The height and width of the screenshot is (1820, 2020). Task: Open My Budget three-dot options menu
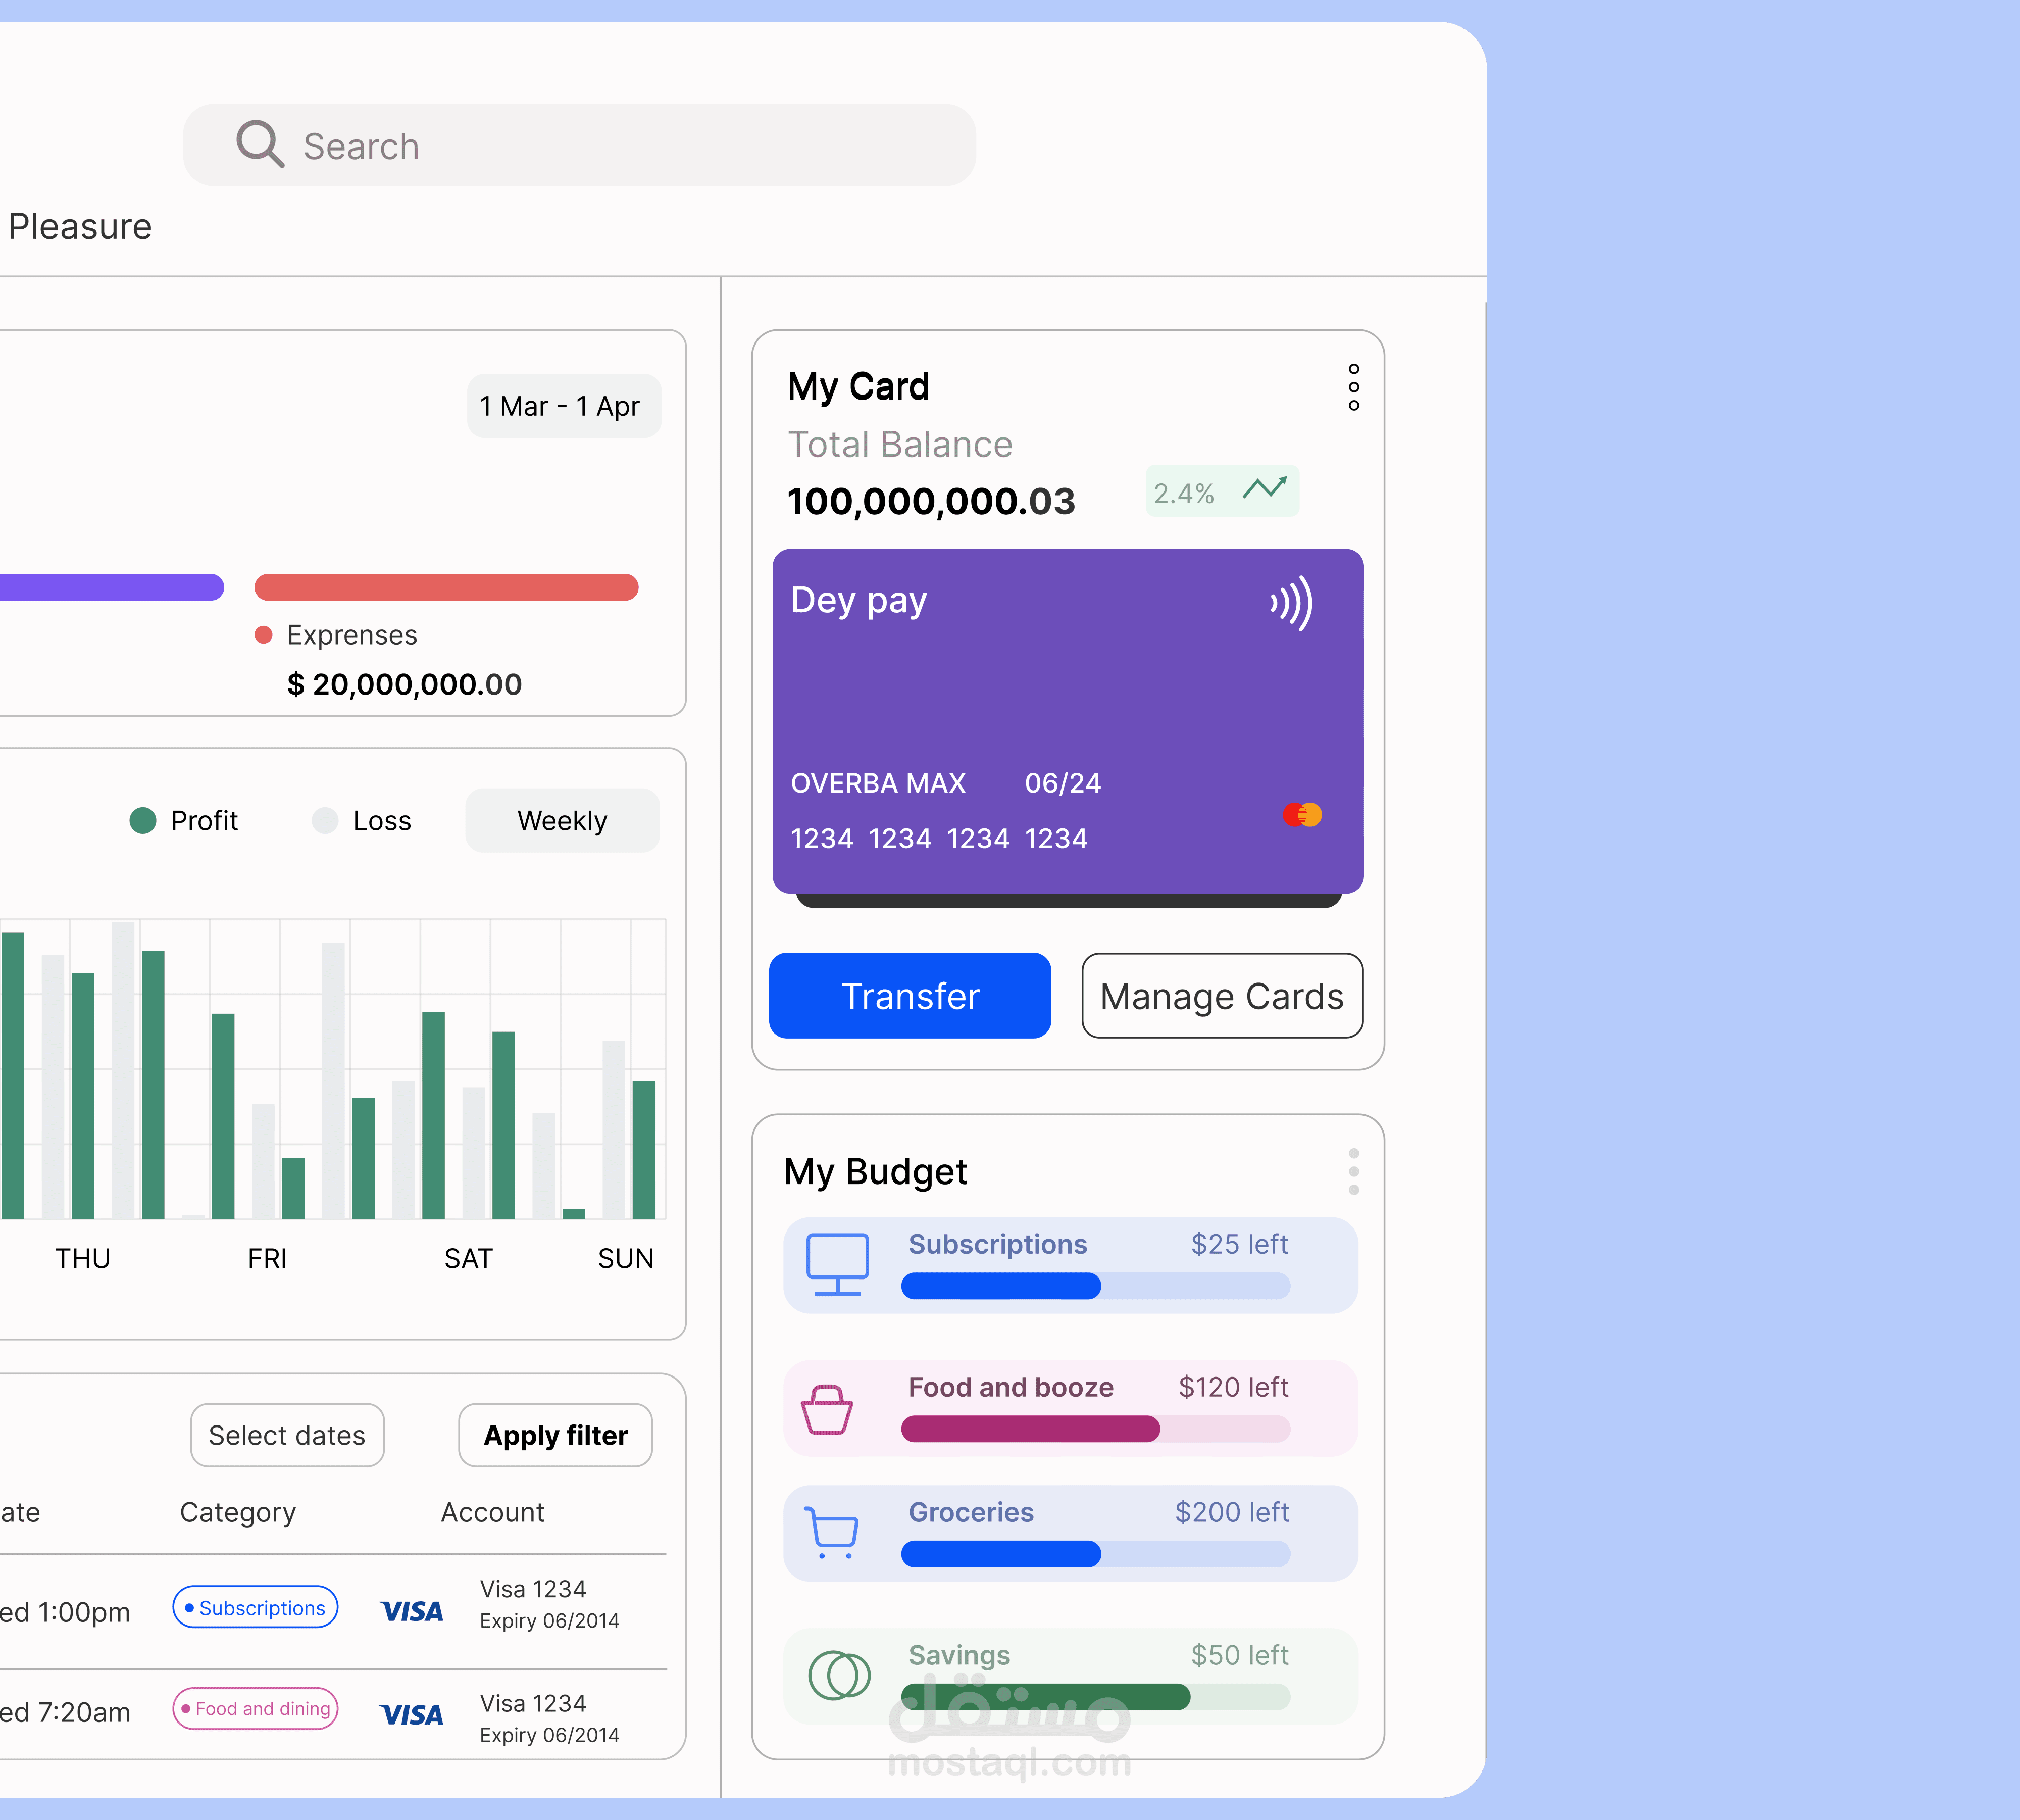(x=1353, y=1171)
